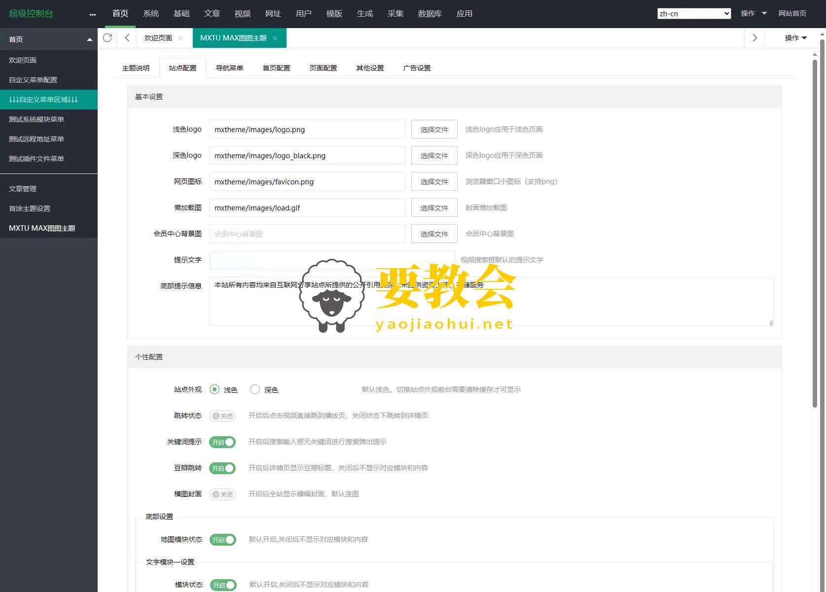Switch to the 首页配置 tab
Viewport: 826px width, 592px height.
click(276, 68)
